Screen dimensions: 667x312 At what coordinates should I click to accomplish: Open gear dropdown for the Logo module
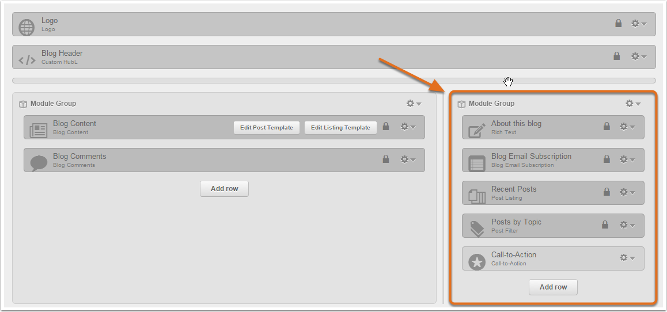coord(639,24)
